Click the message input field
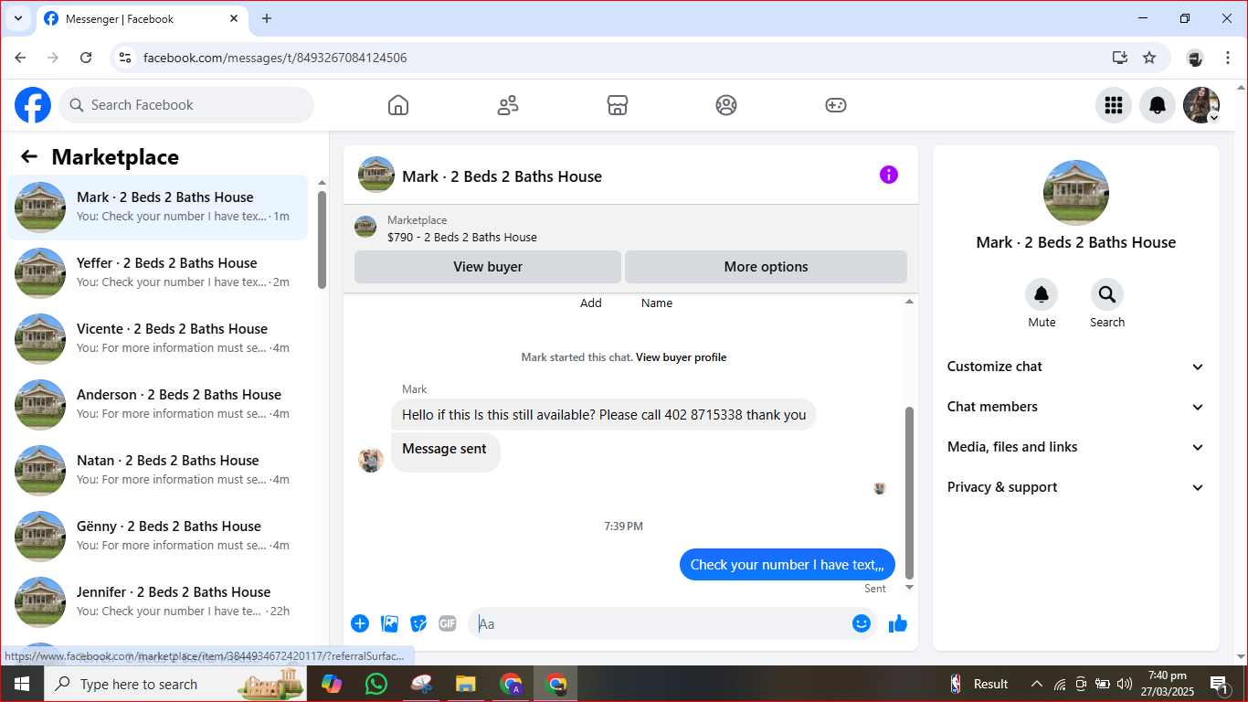 click(x=661, y=623)
